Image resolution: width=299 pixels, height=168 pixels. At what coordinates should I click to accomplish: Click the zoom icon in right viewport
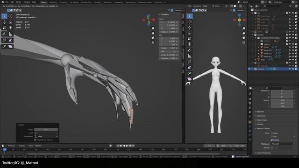(244, 28)
